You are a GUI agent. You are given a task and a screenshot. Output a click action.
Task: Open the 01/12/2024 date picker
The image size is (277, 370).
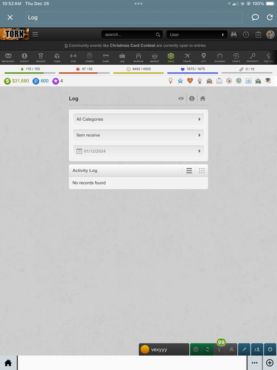138,151
